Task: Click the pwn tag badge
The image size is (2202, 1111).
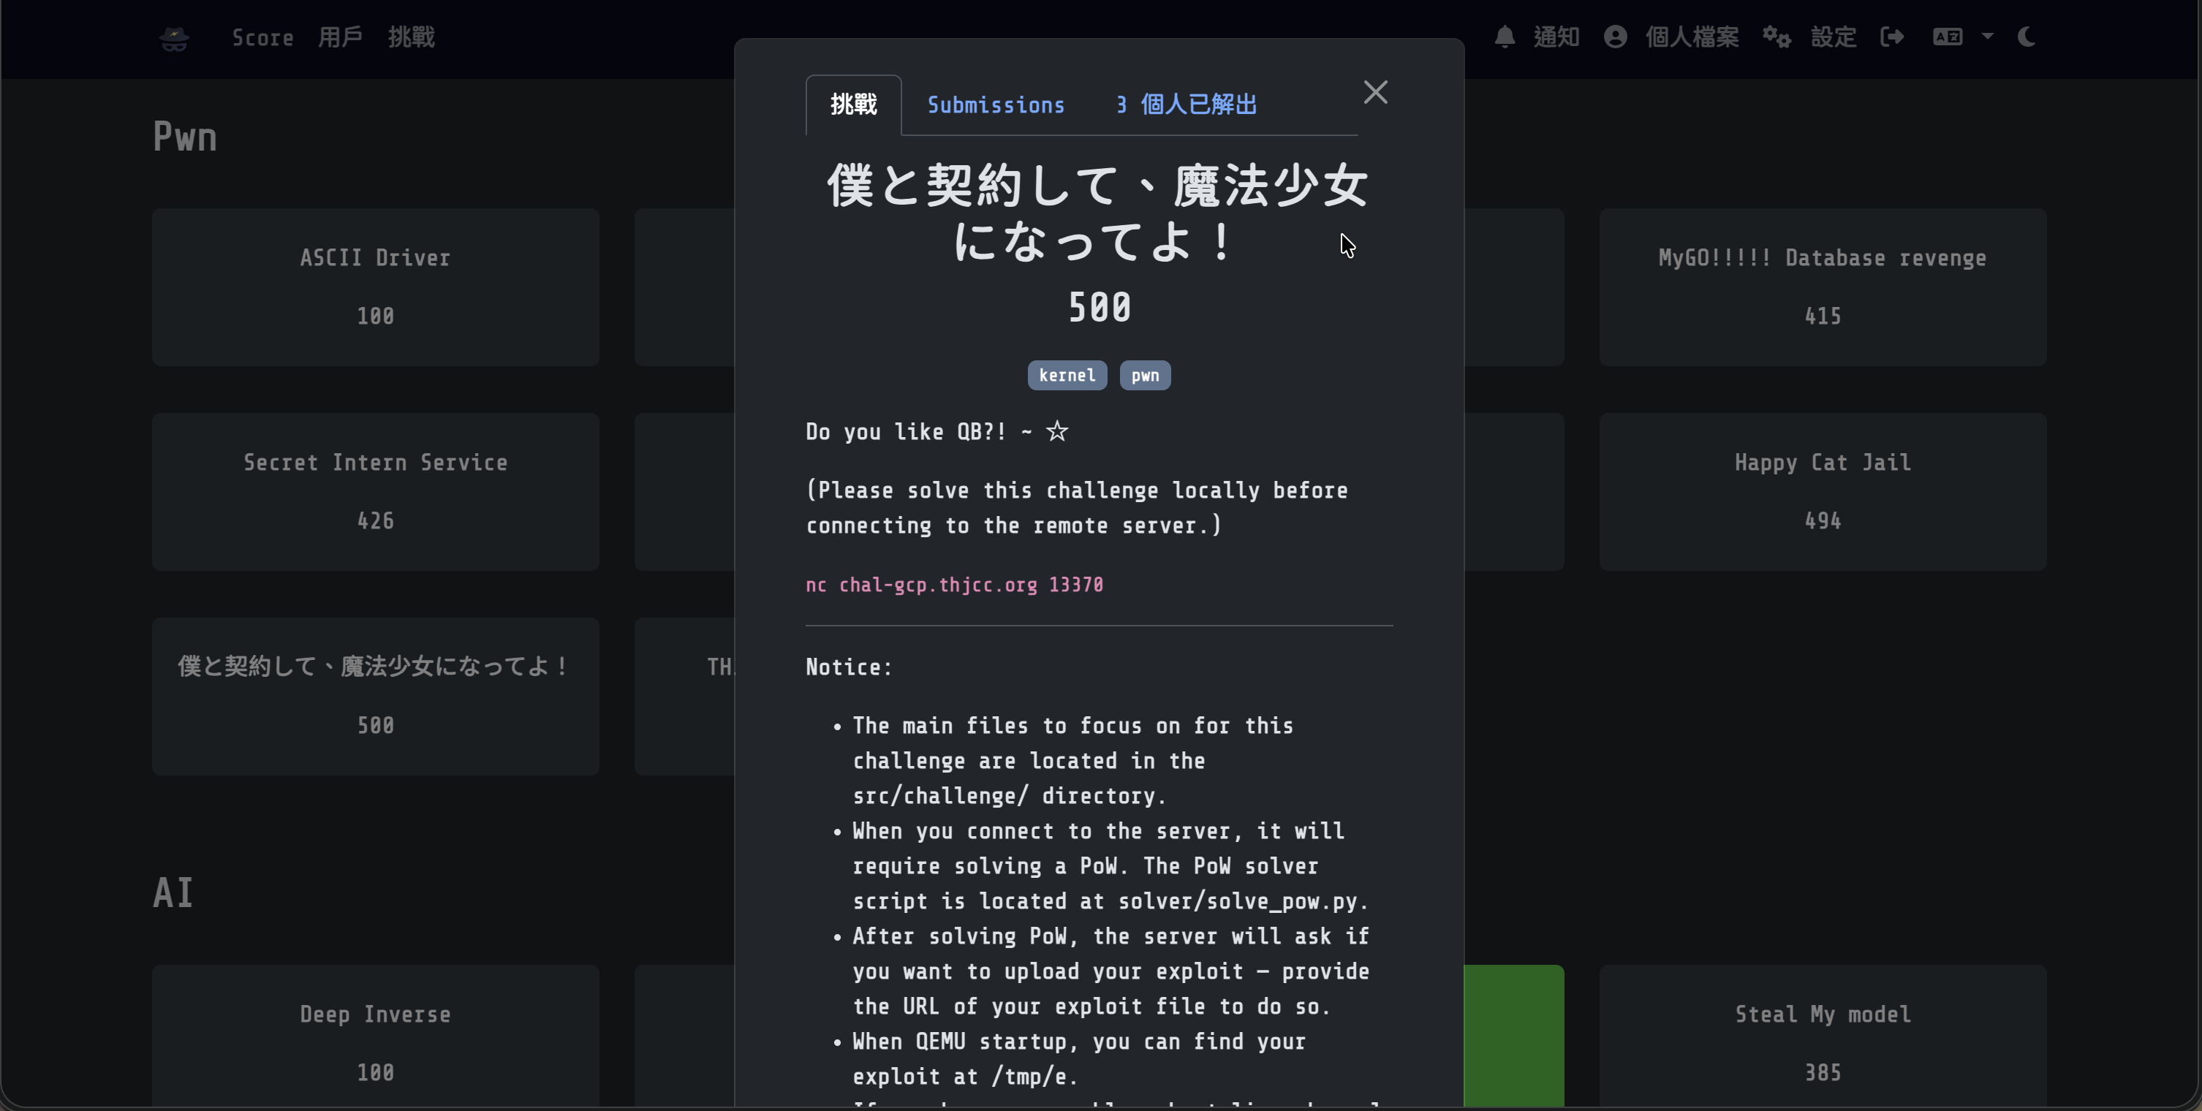Action: pos(1145,375)
